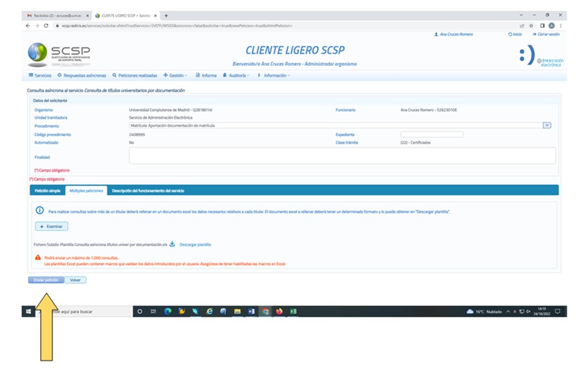Screen dimensions: 582x378
Task: Click the Examinar button
Action: (x=52, y=226)
